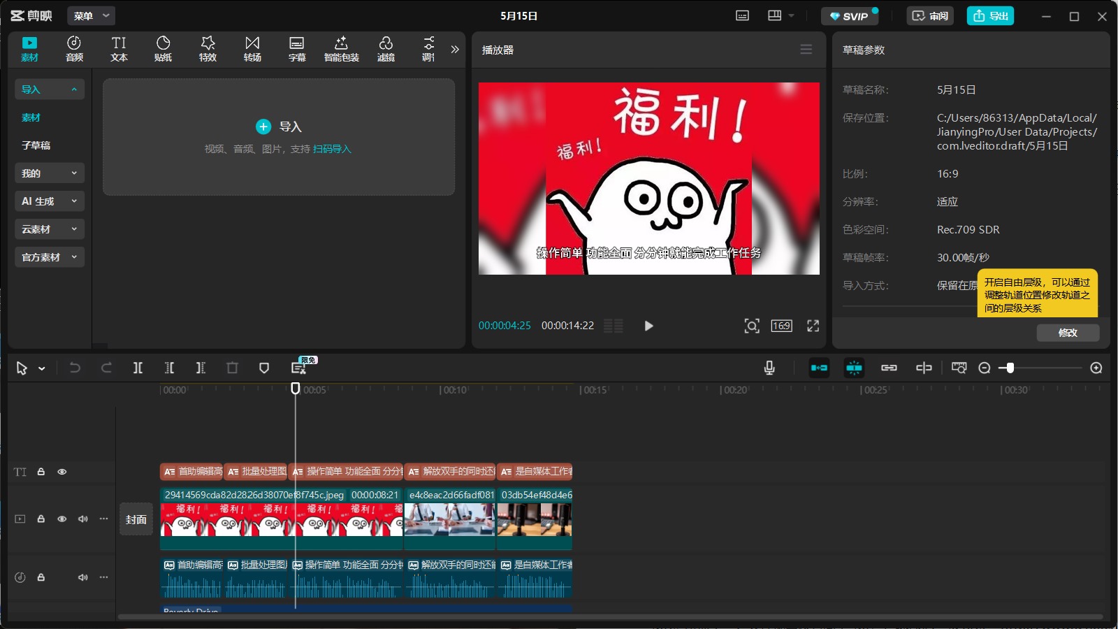Expand the AI 生成 section
1118x629 pixels.
click(50, 201)
